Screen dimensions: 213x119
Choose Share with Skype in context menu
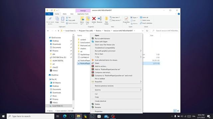pyautogui.click(x=116, y=42)
